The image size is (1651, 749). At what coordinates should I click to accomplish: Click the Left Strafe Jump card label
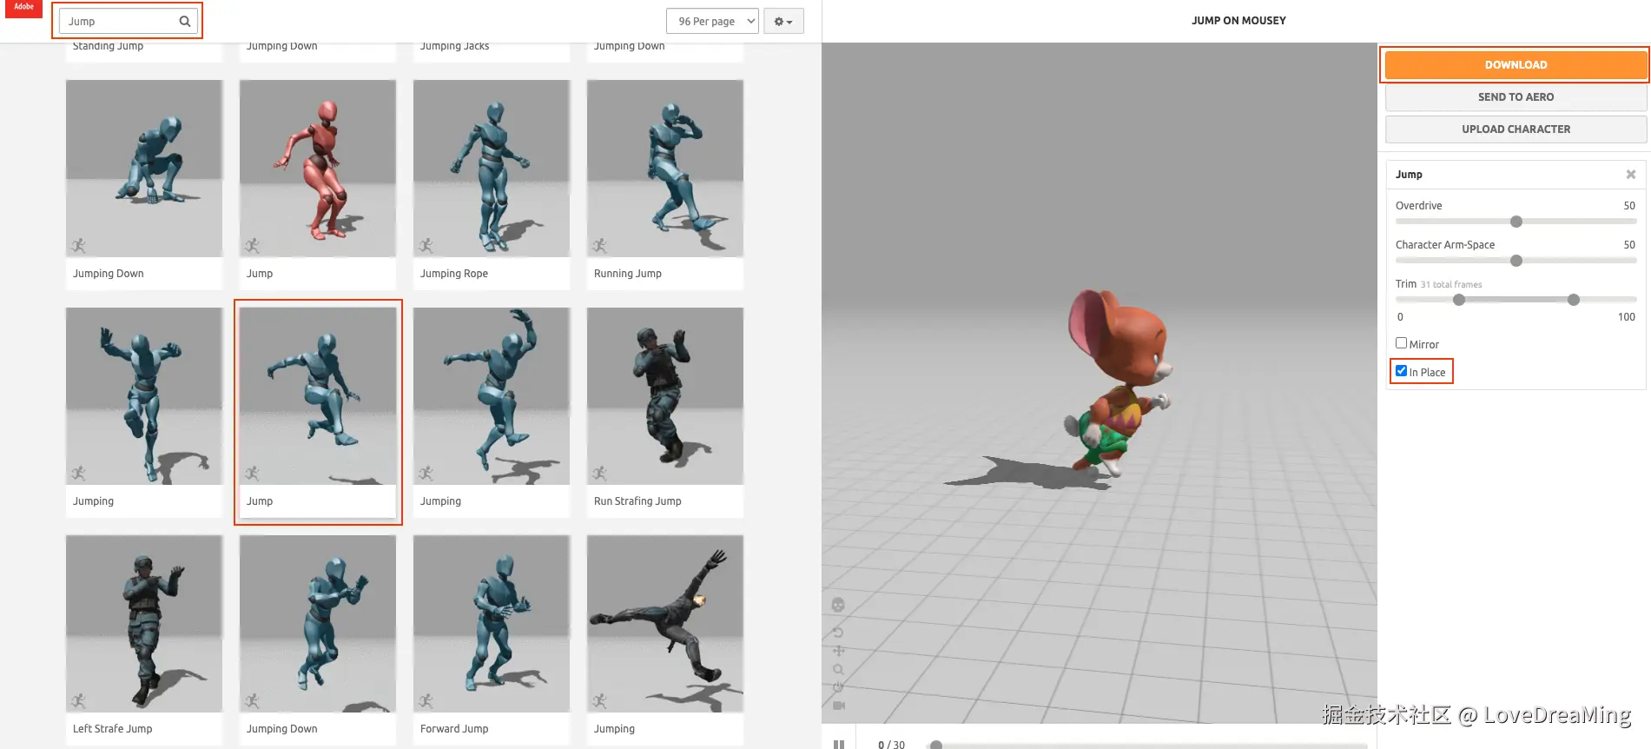pyautogui.click(x=113, y=729)
